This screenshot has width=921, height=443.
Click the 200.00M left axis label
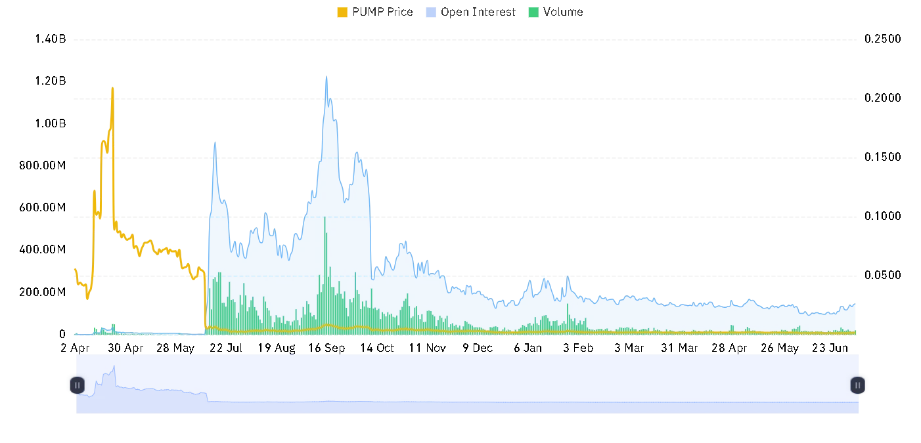click(x=43, y=292)
